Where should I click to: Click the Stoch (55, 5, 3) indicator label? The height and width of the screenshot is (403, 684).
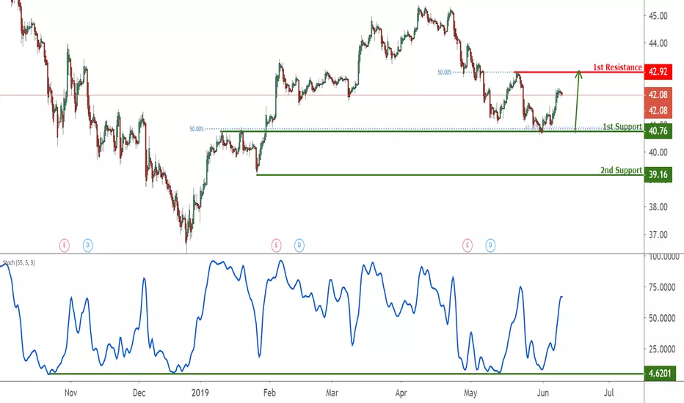coord(19,263)
